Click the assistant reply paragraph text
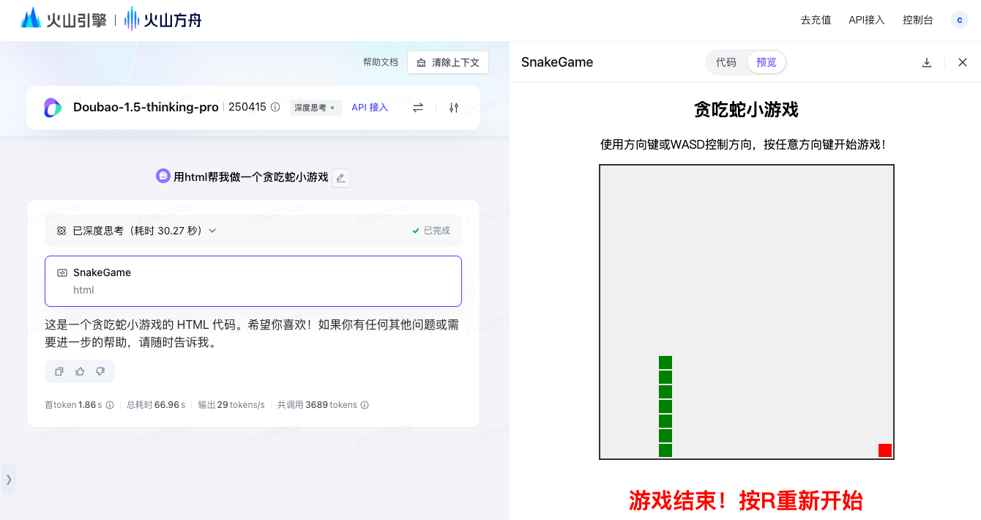Viewport: 981px width, 520px height. coord(252,333)
